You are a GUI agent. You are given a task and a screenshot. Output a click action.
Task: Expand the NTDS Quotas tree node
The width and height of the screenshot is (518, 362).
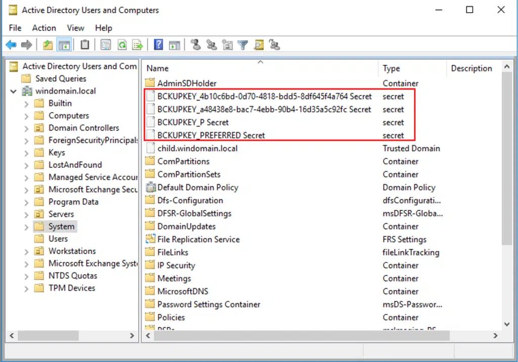(26, 276)
